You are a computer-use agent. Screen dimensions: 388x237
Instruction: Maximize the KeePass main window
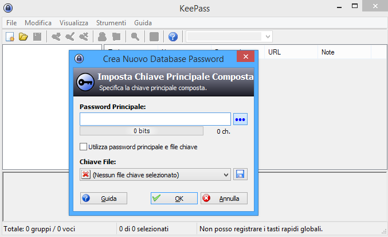click(x=355, y=6)
